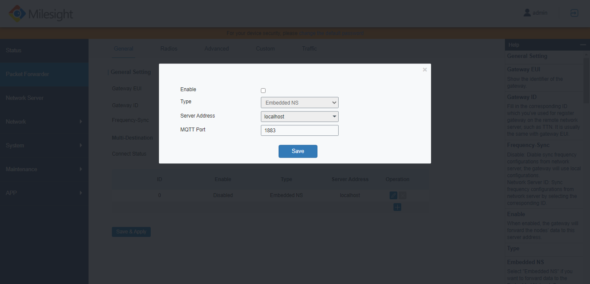The height and width of the screenshot is (284, 590).
Task: Open the Type dropdown showing Embedded NS
Action: [x=299, y=102]
